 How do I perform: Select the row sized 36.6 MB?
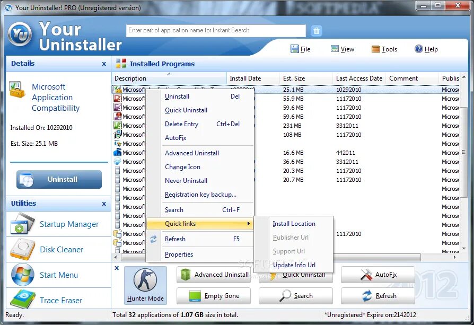(285, 162)
